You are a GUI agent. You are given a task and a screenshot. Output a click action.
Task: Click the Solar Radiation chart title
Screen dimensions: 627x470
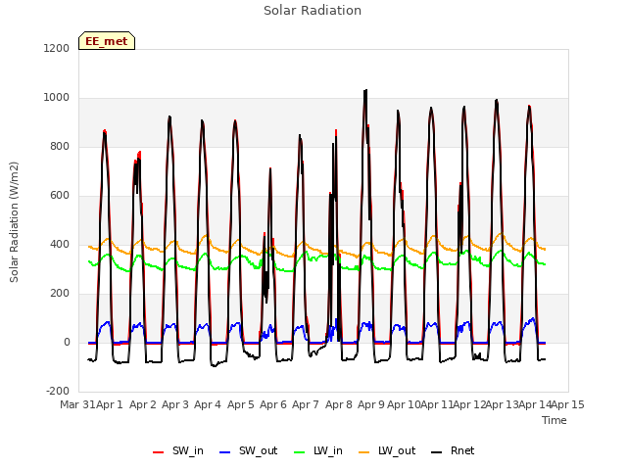click(x=313, y=11)
